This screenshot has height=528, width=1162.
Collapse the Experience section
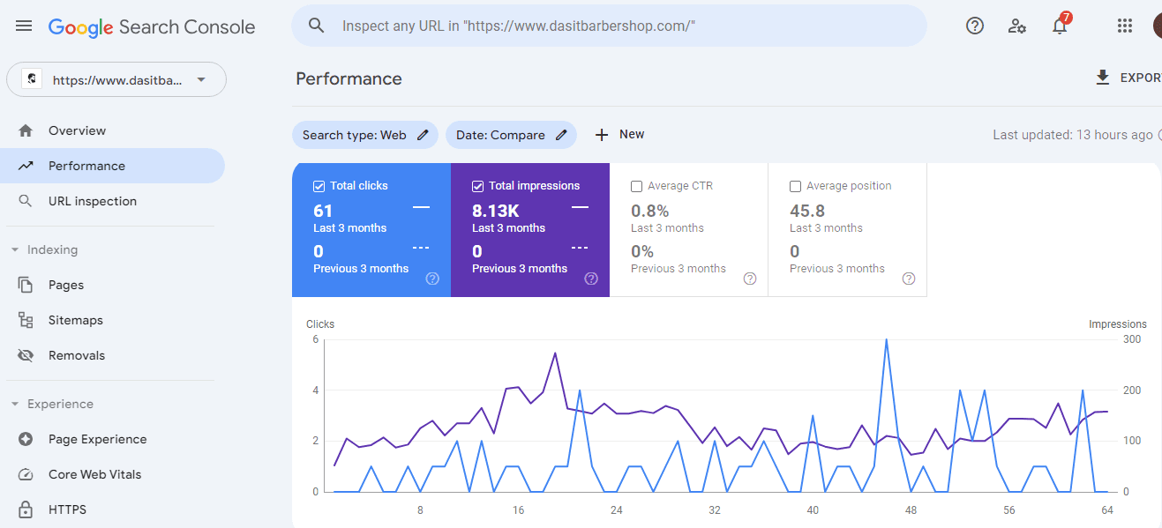(x=15, y=404)
